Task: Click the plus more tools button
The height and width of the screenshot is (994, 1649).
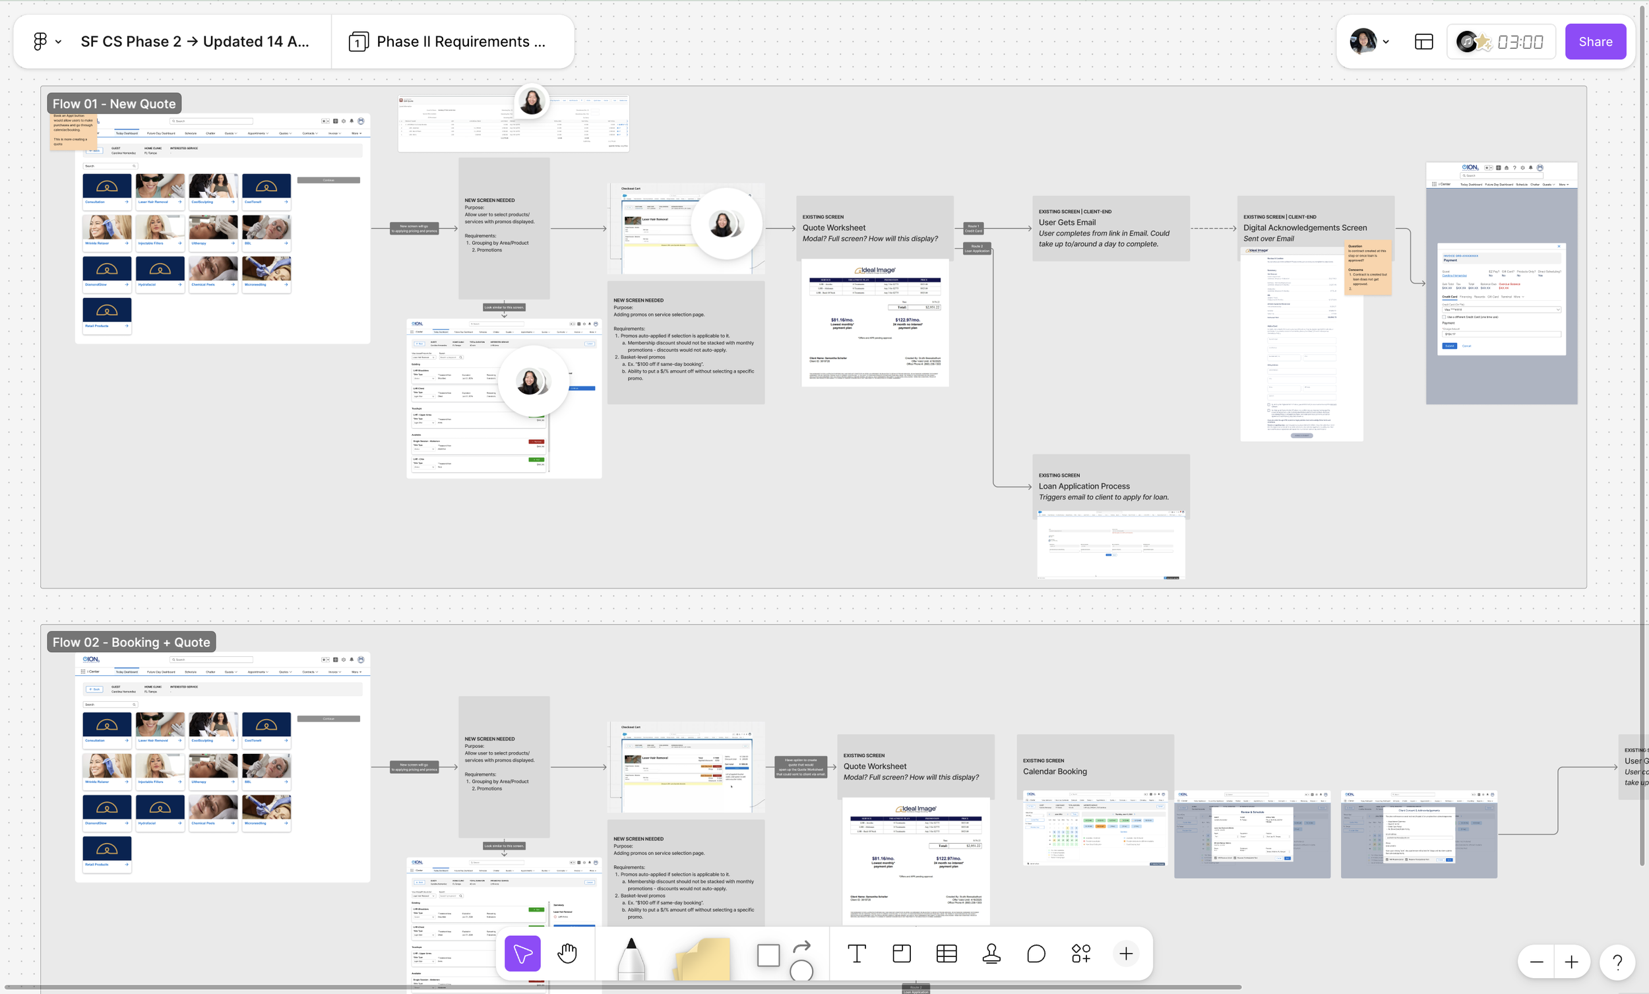Action: 1126,953
